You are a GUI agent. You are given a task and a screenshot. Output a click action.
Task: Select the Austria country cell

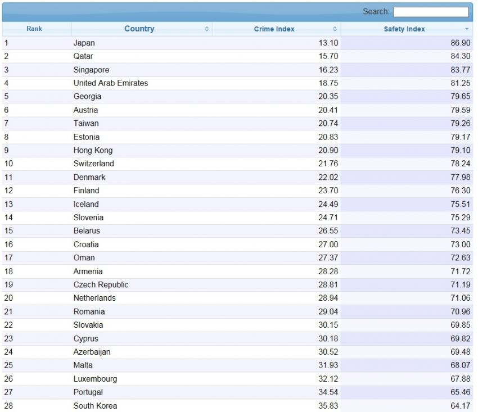[142, 110]
